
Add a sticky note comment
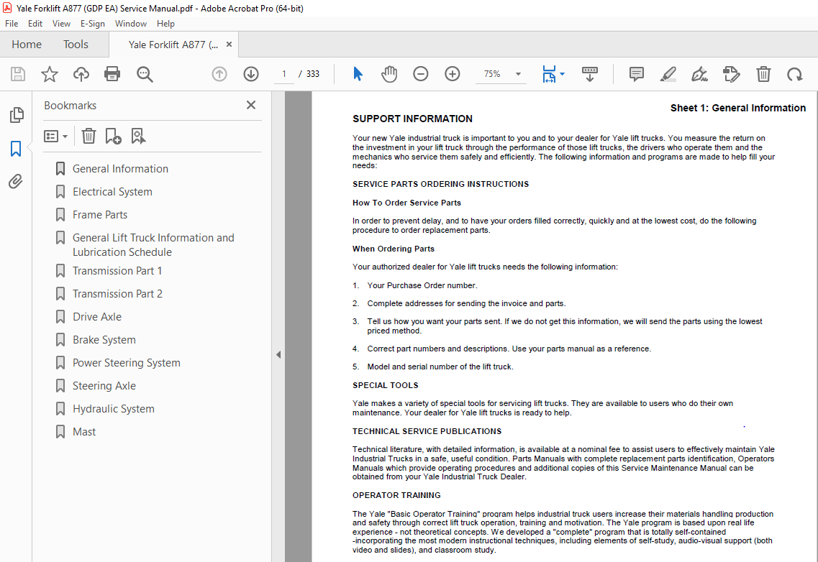click(637, 74)
